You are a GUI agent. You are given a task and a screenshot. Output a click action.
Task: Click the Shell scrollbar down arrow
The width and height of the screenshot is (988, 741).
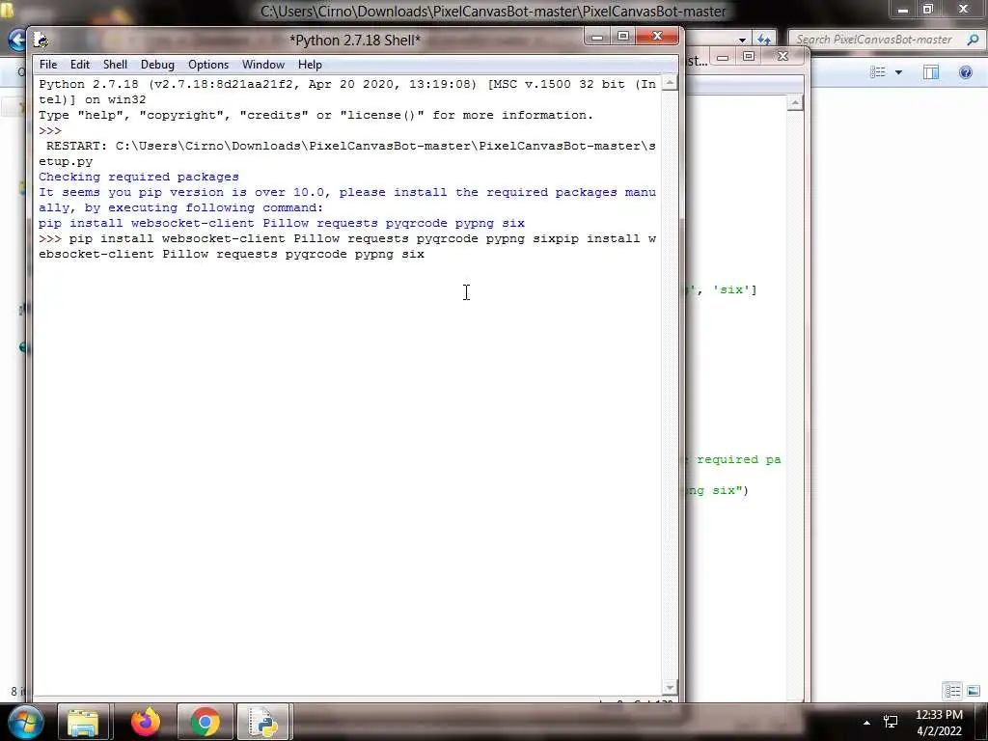tap(670, 687)
